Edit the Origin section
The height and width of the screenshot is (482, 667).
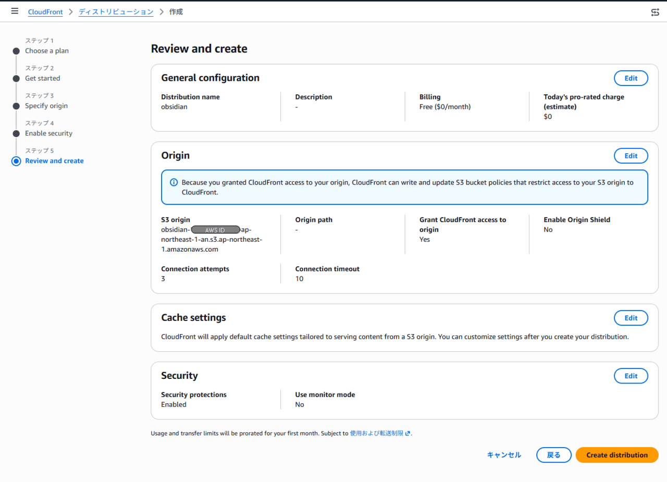(x=631, y=156)
